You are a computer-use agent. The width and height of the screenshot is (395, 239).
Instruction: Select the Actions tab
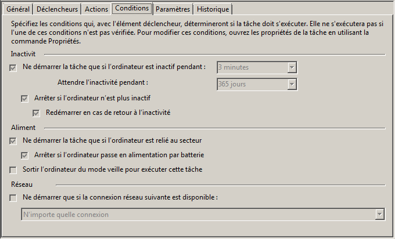pos(96,9)
